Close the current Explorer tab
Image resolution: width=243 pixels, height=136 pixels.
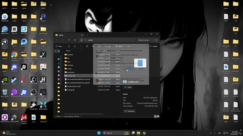82,35
